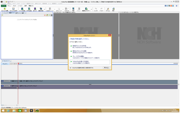Open File Explorer from the taskbar

click(14, 111)
